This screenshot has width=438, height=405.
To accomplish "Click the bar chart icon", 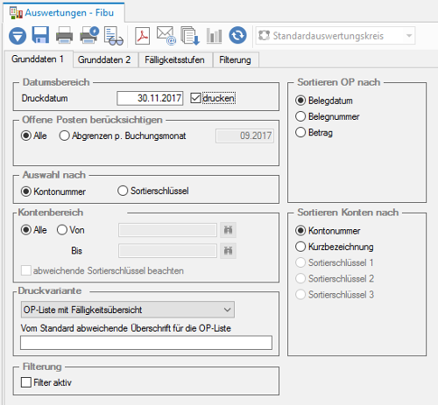I will tap(214, 36).
